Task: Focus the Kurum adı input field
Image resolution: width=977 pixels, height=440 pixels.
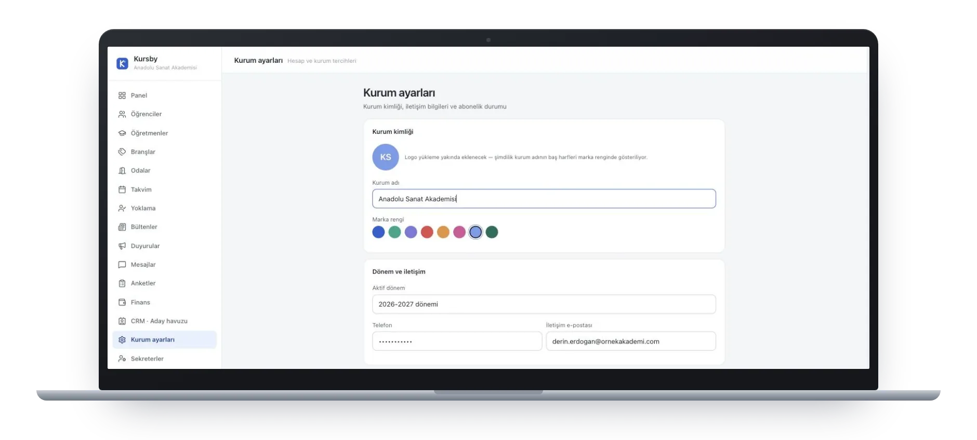Action: (544, 199)
